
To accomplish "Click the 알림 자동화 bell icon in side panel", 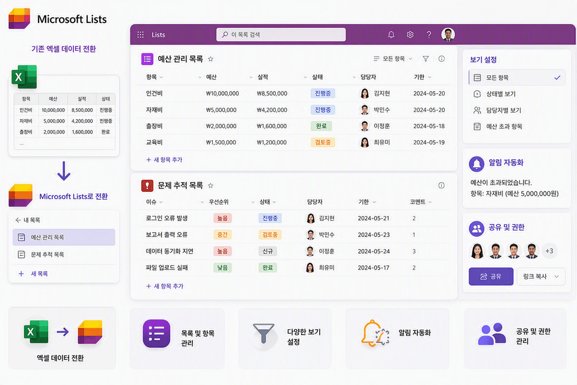I will 477,164.
